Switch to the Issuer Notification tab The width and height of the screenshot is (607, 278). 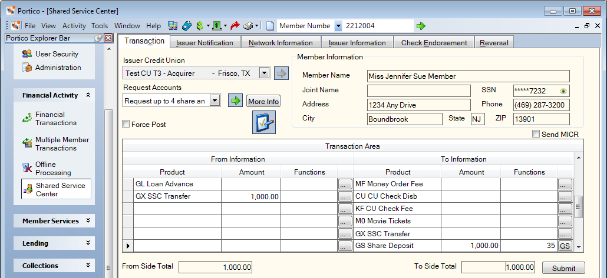click(x=204, y=43)
